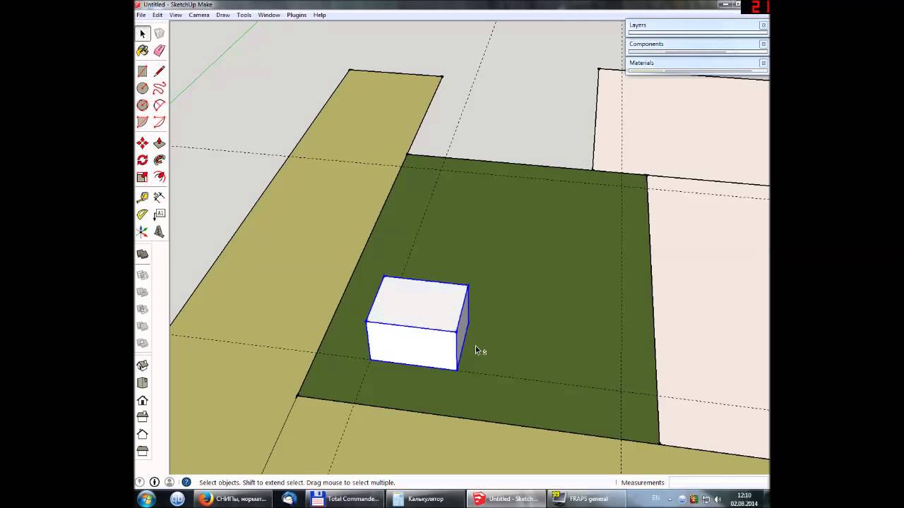
Task: Open the Draw menu
Action: tap(223, 15)
